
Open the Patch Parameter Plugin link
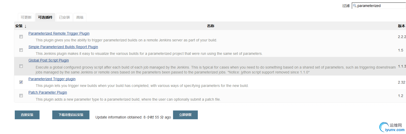pyautogui.click(x=48, y=92)
